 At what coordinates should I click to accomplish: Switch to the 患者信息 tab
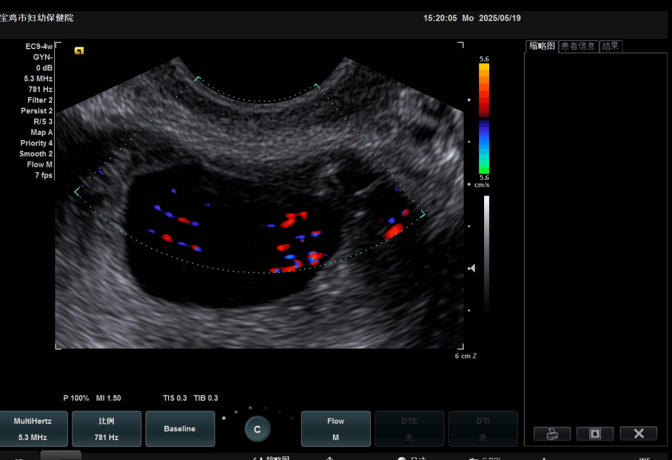(578, 46)
